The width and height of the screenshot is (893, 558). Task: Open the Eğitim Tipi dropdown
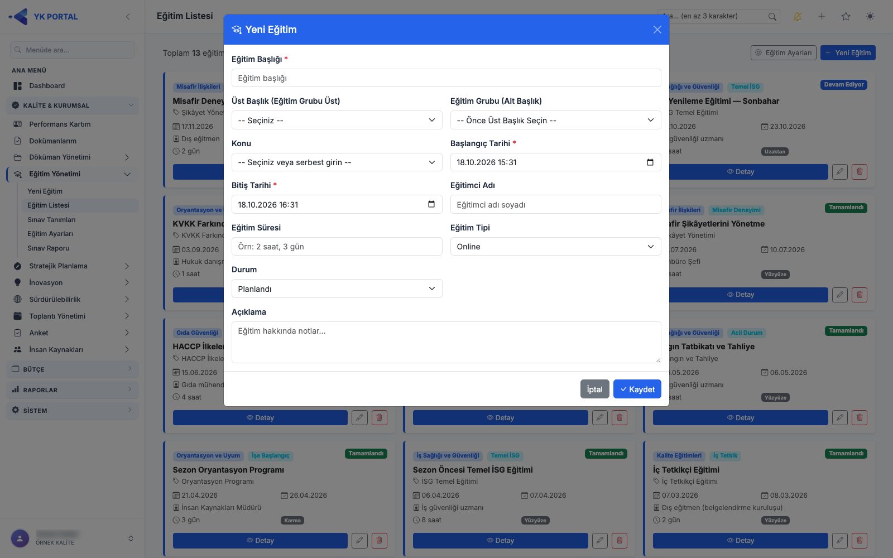pyautogui.click(x=555, y=247)
